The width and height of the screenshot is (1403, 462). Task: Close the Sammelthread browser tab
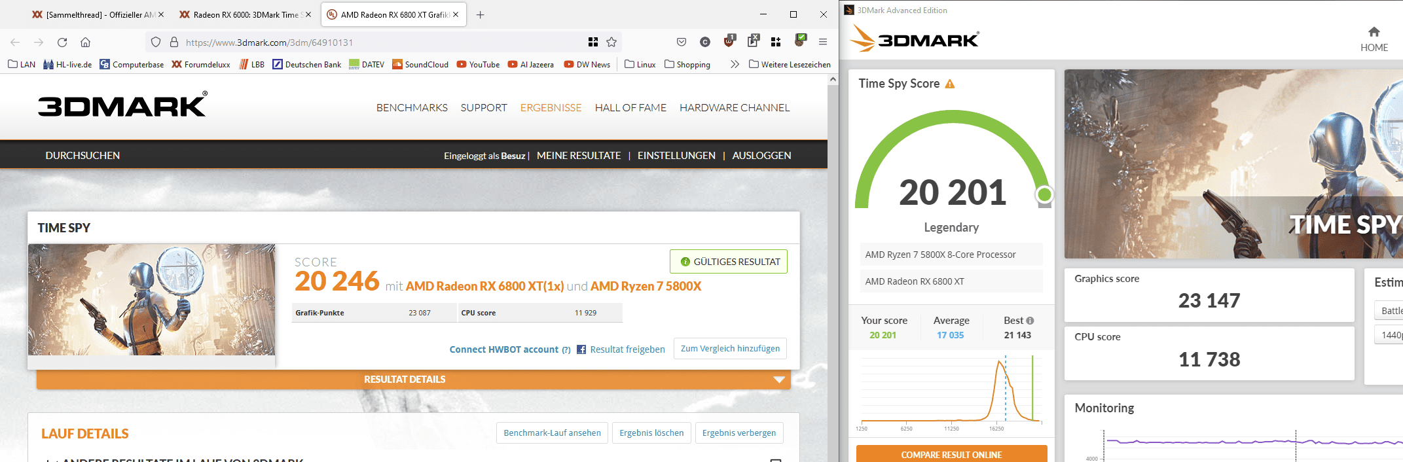[161, 14]
